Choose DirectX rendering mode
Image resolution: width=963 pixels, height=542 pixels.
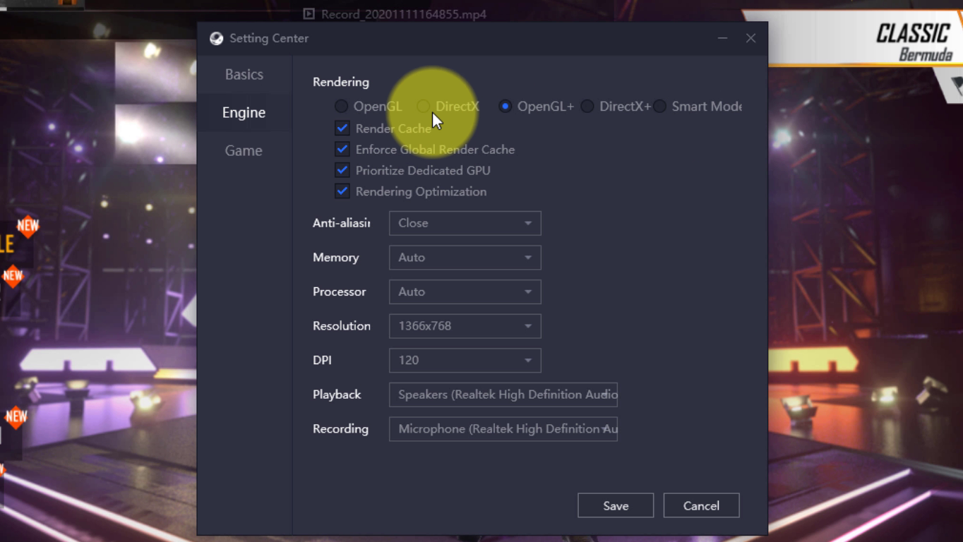click(424, 107)
